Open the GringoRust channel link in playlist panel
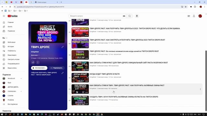207x116 pixels. (x=35, y=52)
